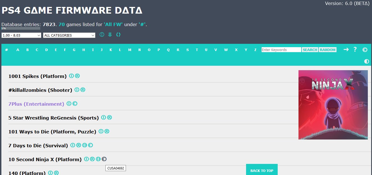Click the 10 Second Ninja X cover image

point(333,105)
